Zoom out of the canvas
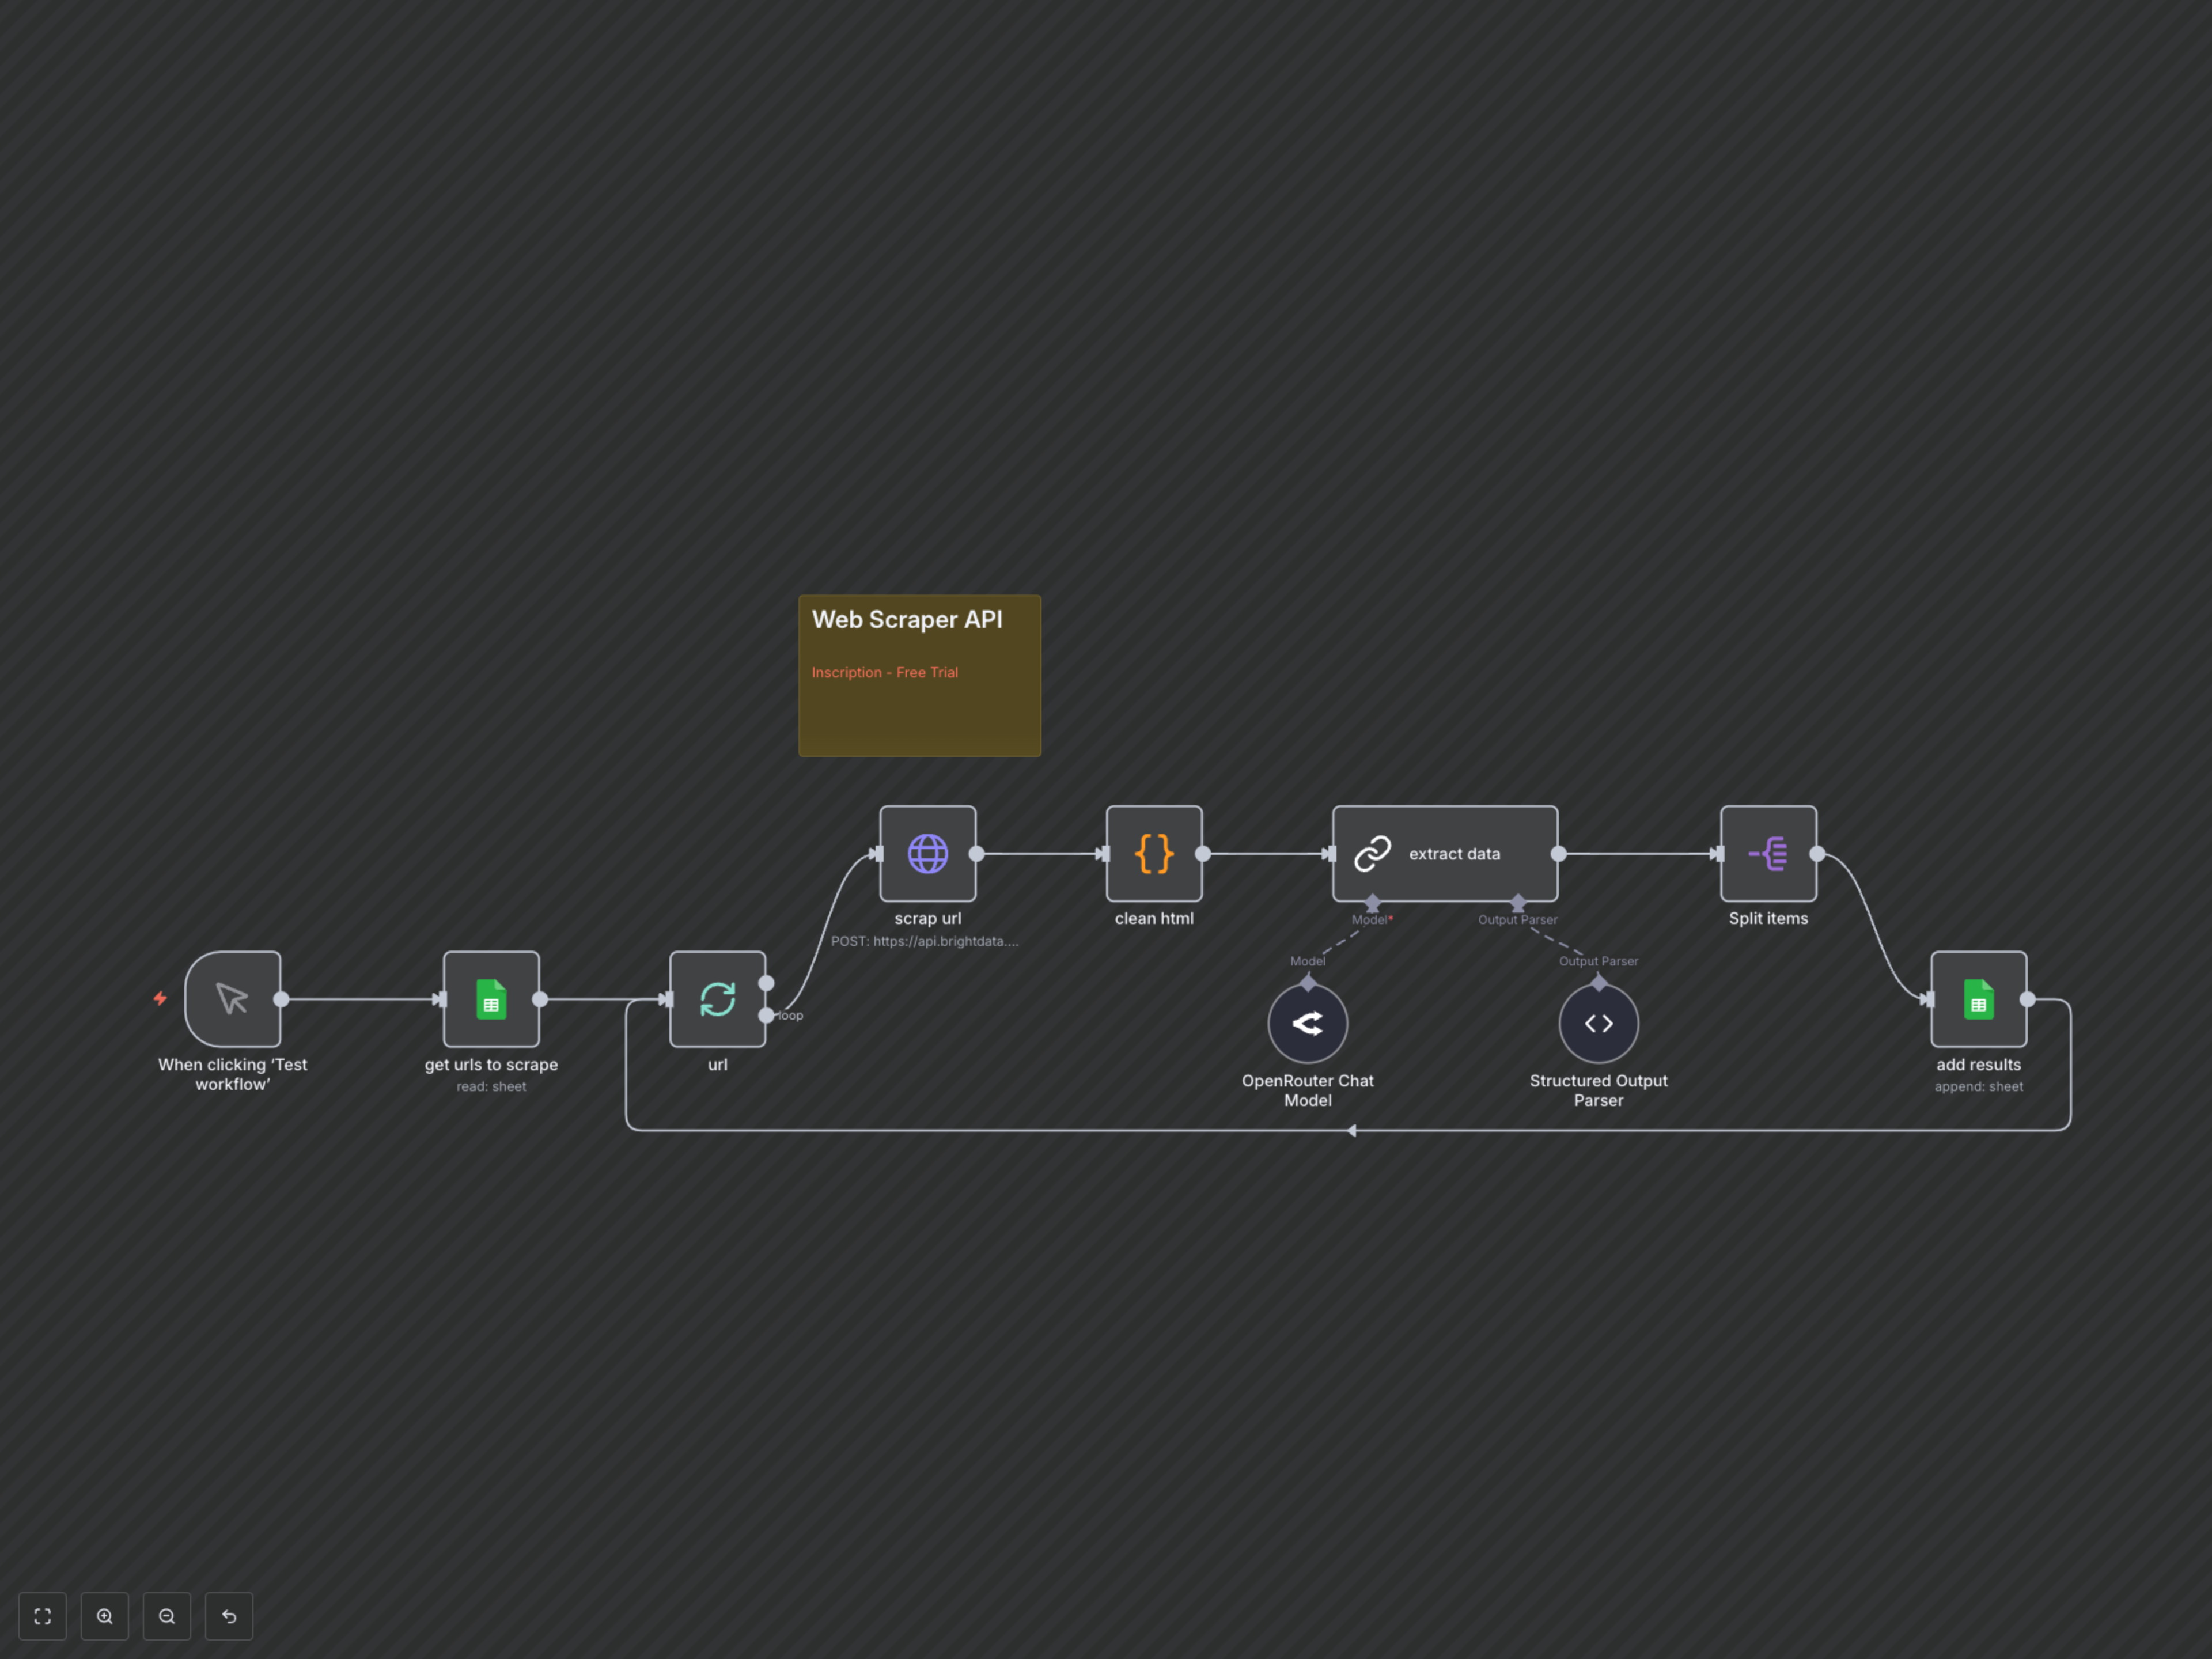 pyautogui.click(x=167, y=1616)
